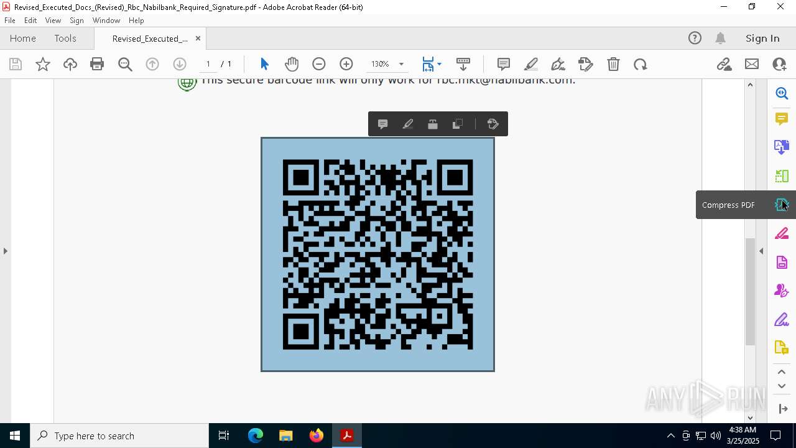Viewport: 796px width, 448px height.
Task: Open the Sign menu
Action: 76,20
